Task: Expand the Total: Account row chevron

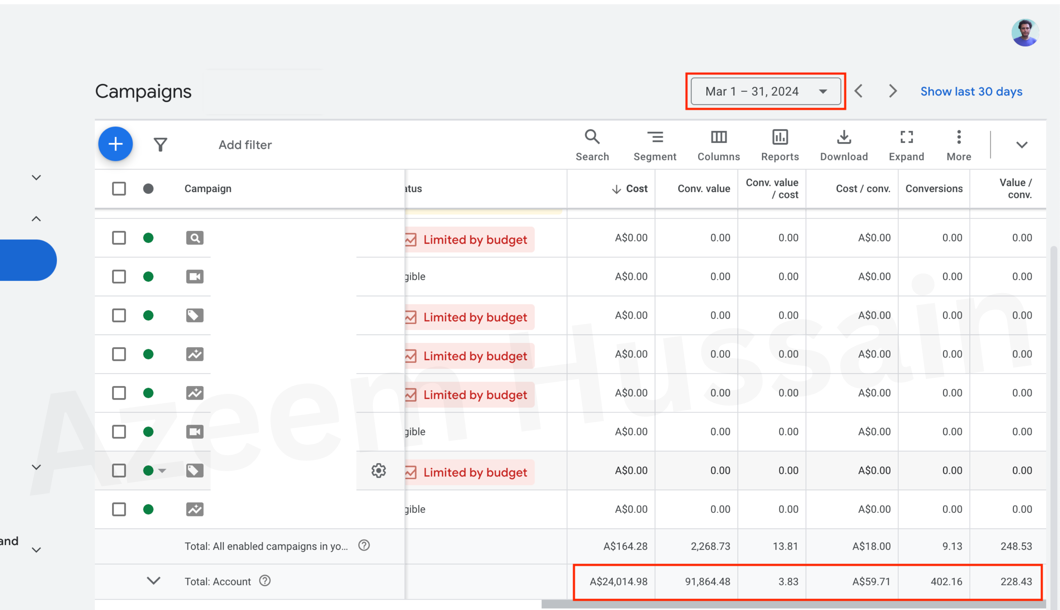Action: pyautogui.click(x=154, y=581)
